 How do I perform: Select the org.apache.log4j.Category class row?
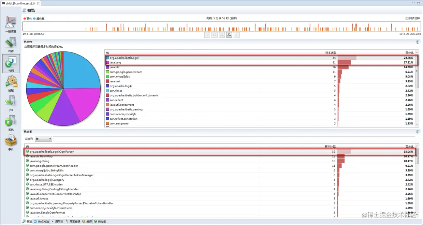(x=220, y=180)
